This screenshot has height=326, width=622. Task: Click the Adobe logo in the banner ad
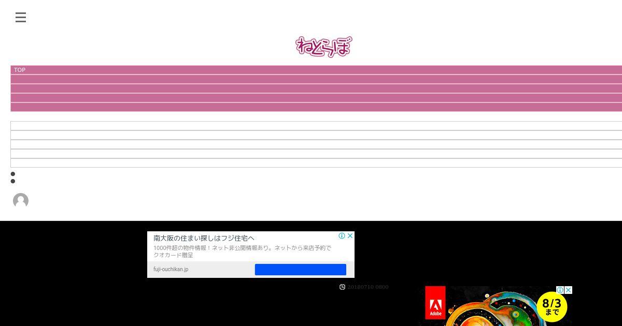435,303
